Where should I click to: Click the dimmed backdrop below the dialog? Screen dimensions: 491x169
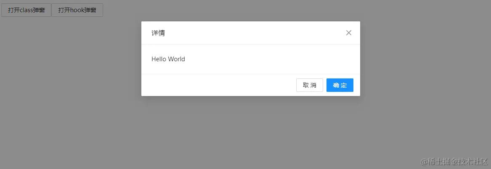coord(250,131)
